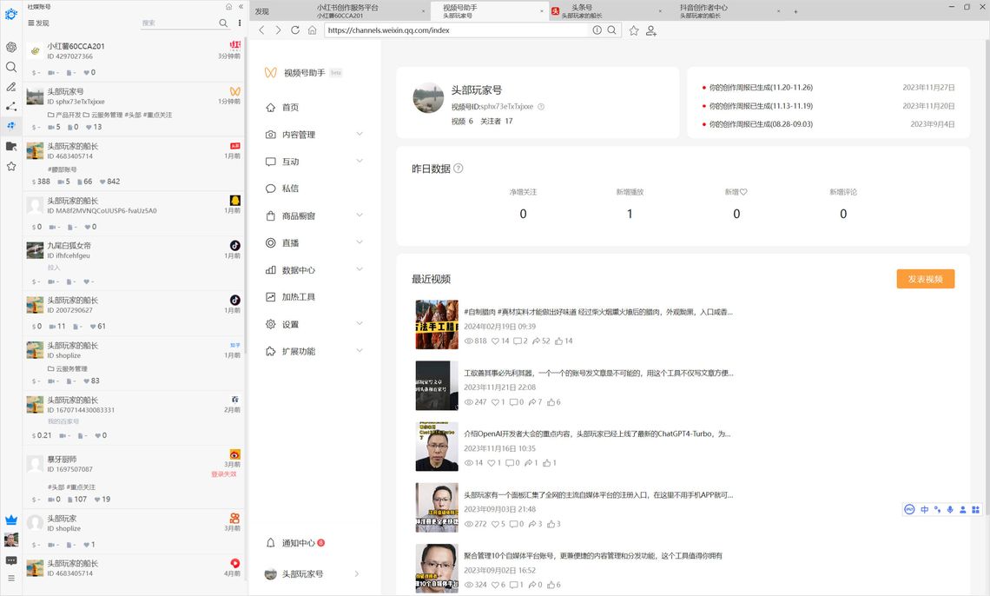Click the add-user icon beside address bar
The width and height of the screenshot is (990, 596).
pos(651,30)
